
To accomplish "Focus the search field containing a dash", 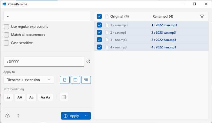I will pos(47,16).
